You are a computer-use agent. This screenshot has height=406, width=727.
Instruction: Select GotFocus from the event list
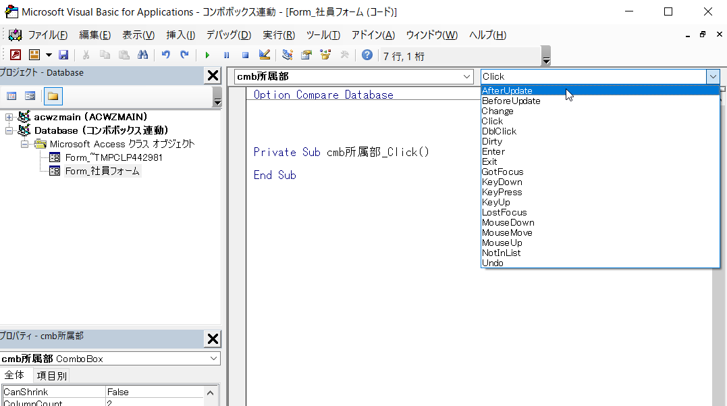[x=600, y=172]
